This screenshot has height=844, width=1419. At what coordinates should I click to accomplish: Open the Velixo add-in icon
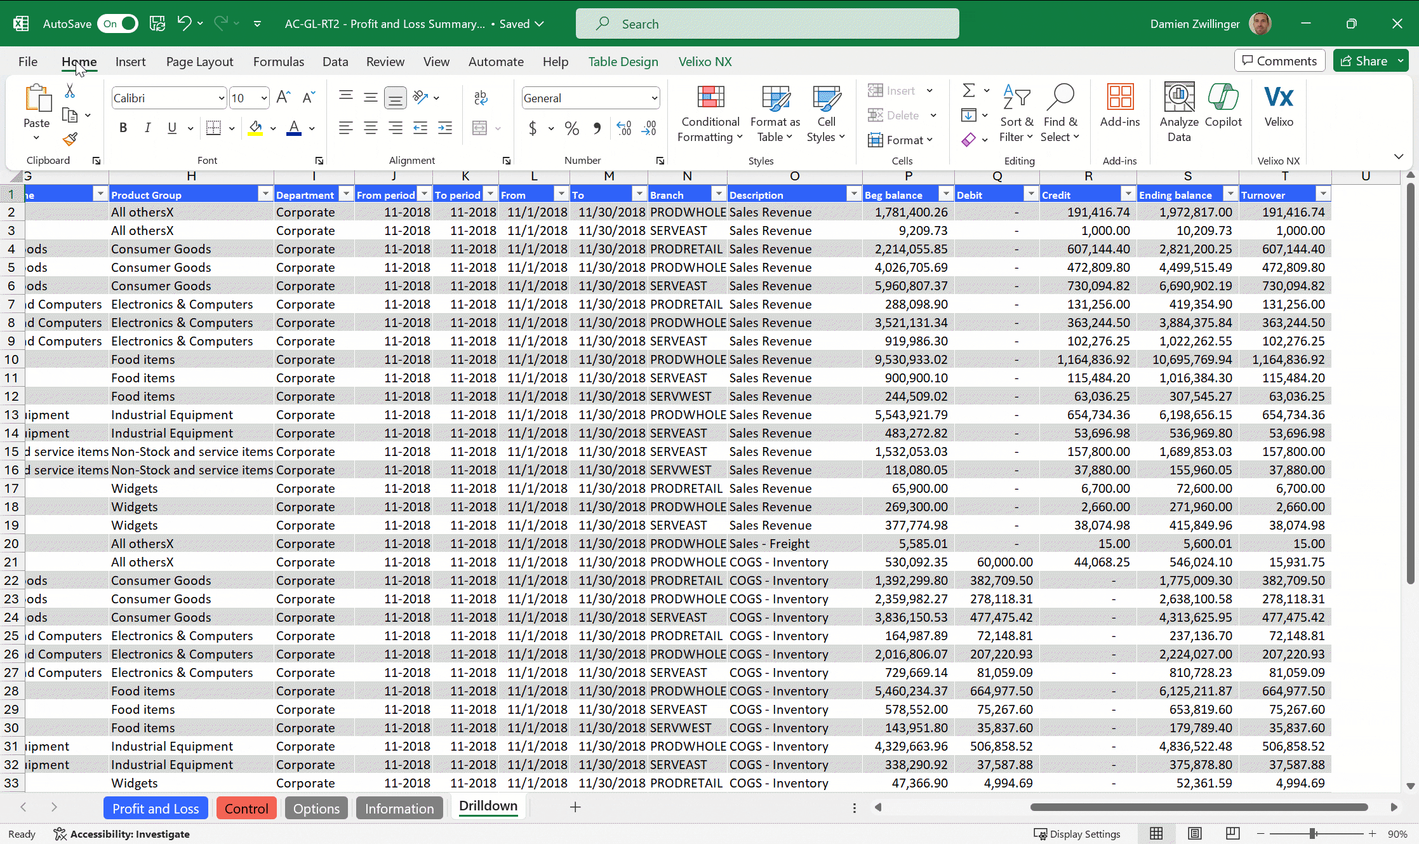pyautogui.click(x=1278, y=97)
